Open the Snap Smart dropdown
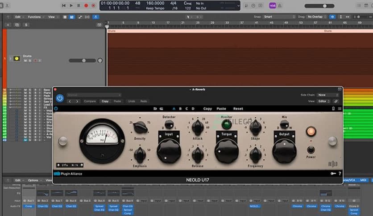 pos(279,17)
